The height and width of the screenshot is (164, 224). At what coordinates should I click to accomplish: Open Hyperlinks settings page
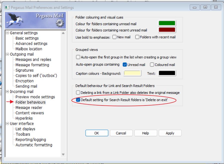[x=24, y=118]
